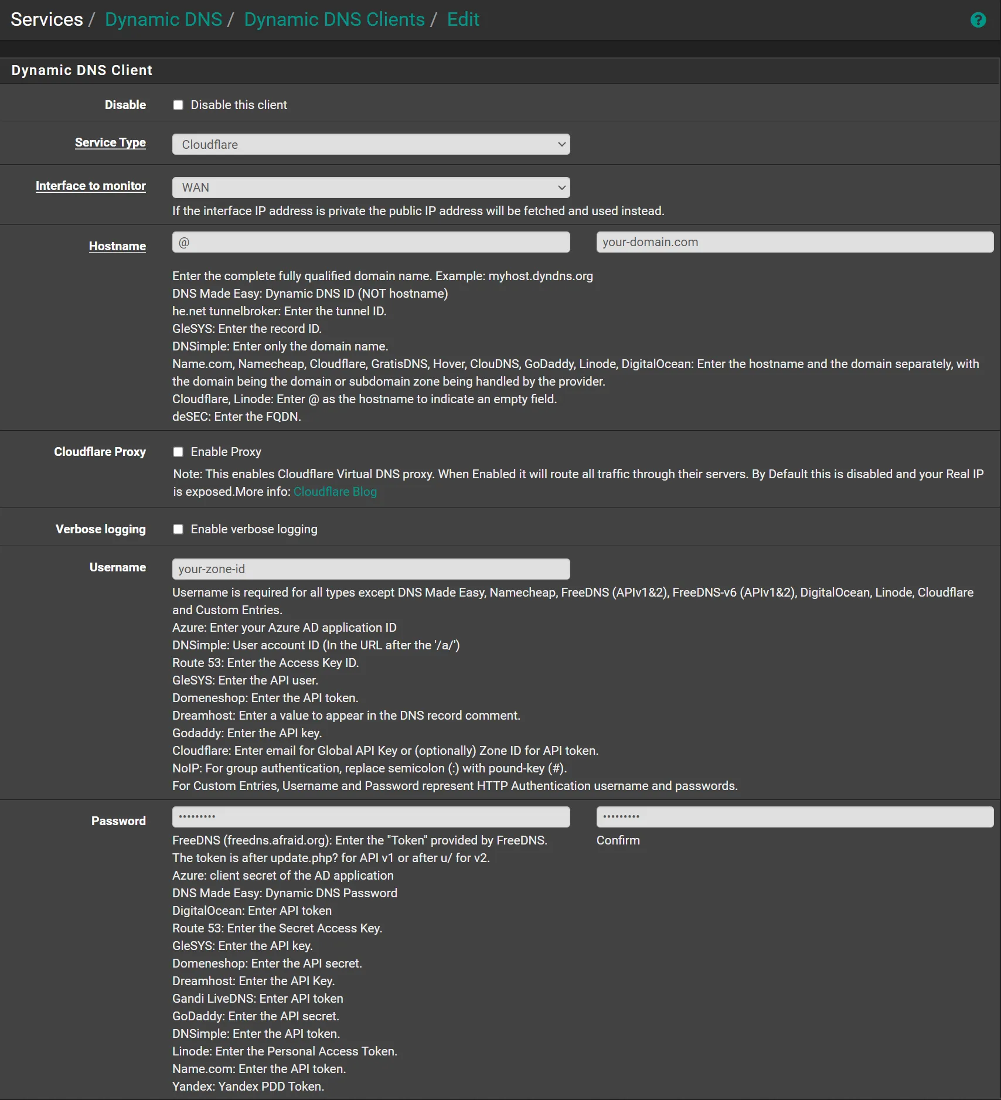Click the Edit breadcrumb link
Viewport: 1001px width, 1100px height.
[463, 19]
